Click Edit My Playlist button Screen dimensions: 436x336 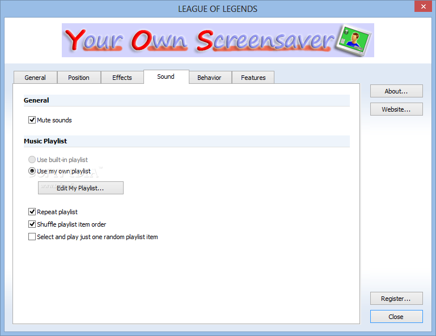pyautogui.click(x=81, y=188)
